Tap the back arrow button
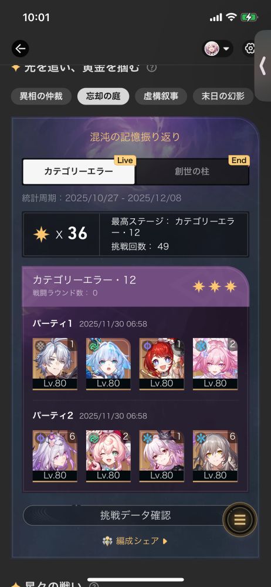Screen dimensions: 271x587 point(20,48)
